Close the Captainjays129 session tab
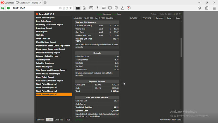This screenshot has height=123, width=218. click(40, 3)
